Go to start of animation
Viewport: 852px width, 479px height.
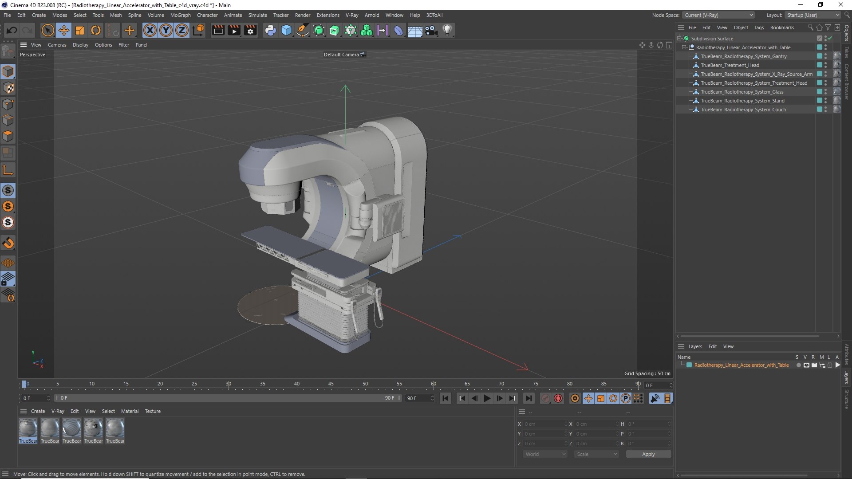pos(446,398)
